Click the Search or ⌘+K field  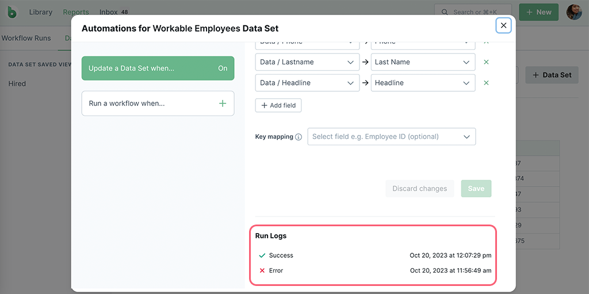[x=473, y=12]
